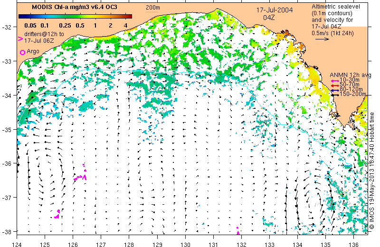
Task: Click the '150-200m' depth label
Action: 353,94
